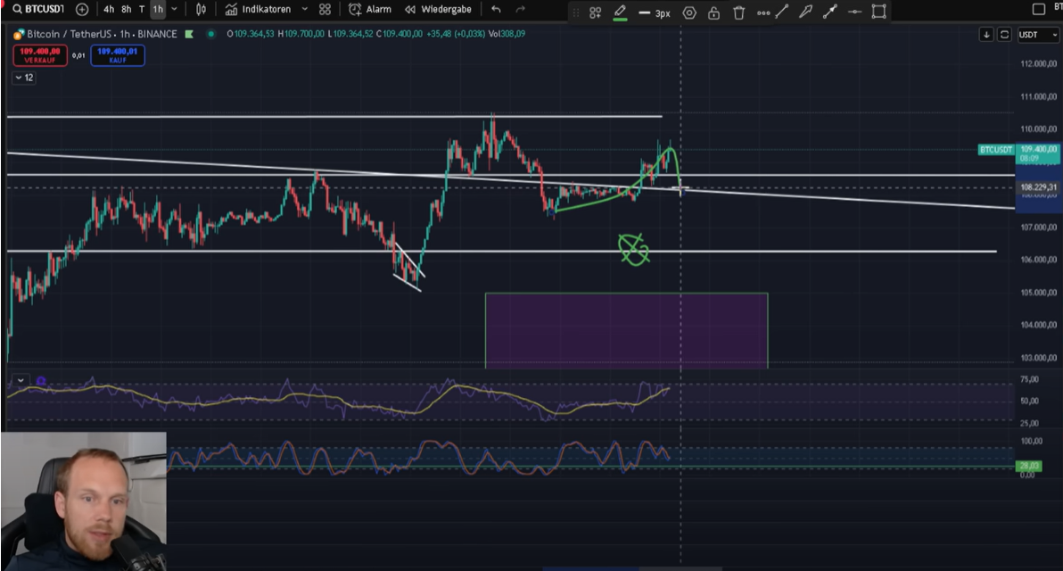The image size is (1063, 571).
Task: Switch to the 4h timeframe
Action: click(109, 10)
